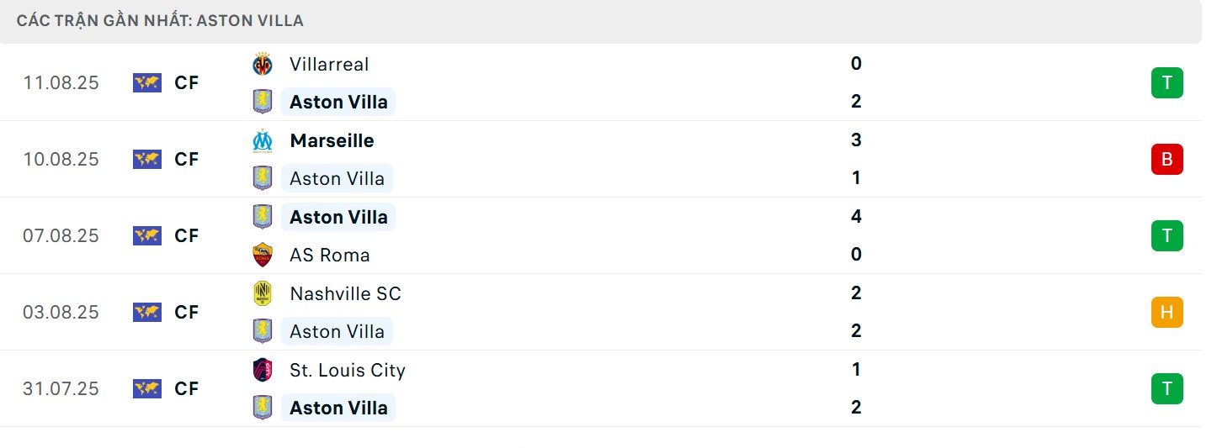Select the Villarreal team name
The image size is (1217, 448).
tap(329, 64)
